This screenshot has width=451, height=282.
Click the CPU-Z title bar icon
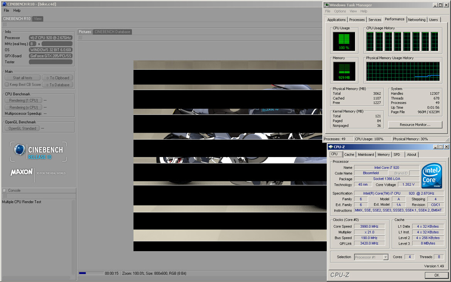[331, 147]
